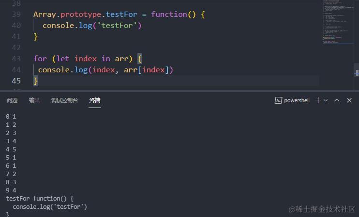
Task: Click the 'in' keyword on line 43
Action: 106,59
